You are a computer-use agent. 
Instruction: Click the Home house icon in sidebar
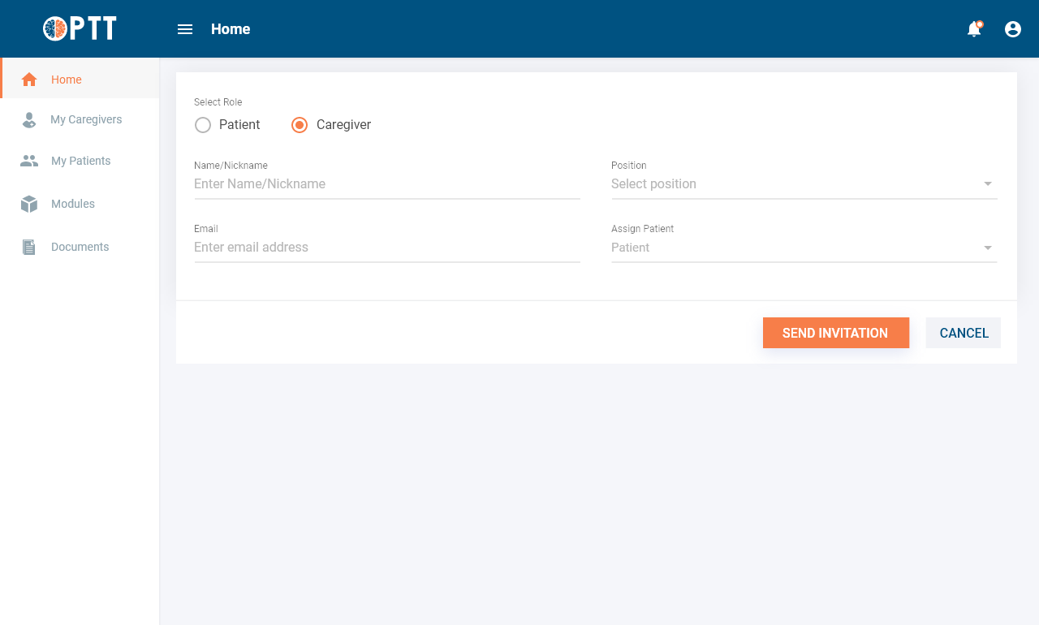[29, 80]
